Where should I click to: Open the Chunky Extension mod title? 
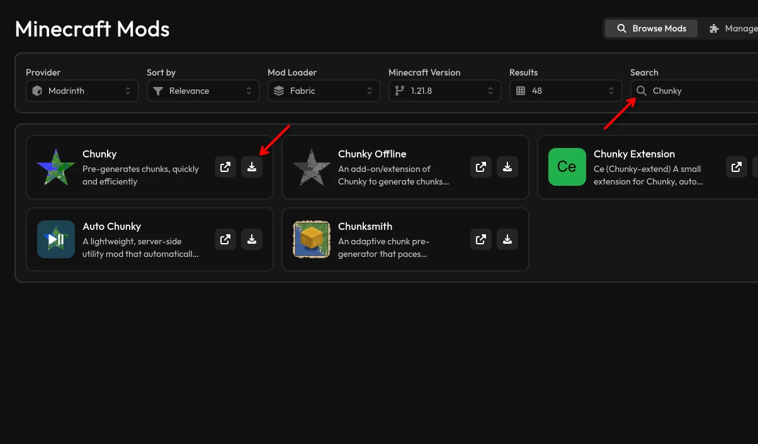tap(634, 154)
